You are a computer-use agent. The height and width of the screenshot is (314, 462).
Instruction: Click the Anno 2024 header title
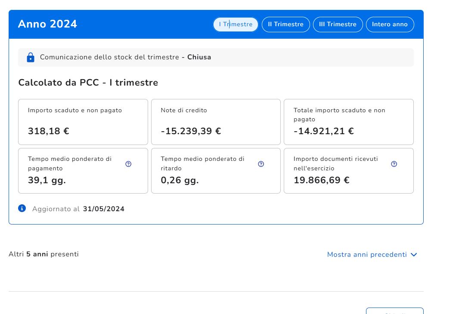(47, 24)
